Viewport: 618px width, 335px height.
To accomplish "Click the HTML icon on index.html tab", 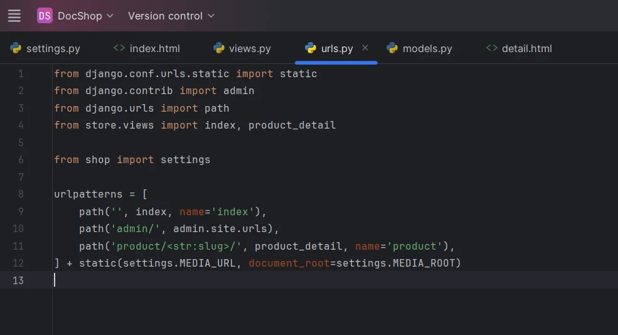I will tap(119, 48).
